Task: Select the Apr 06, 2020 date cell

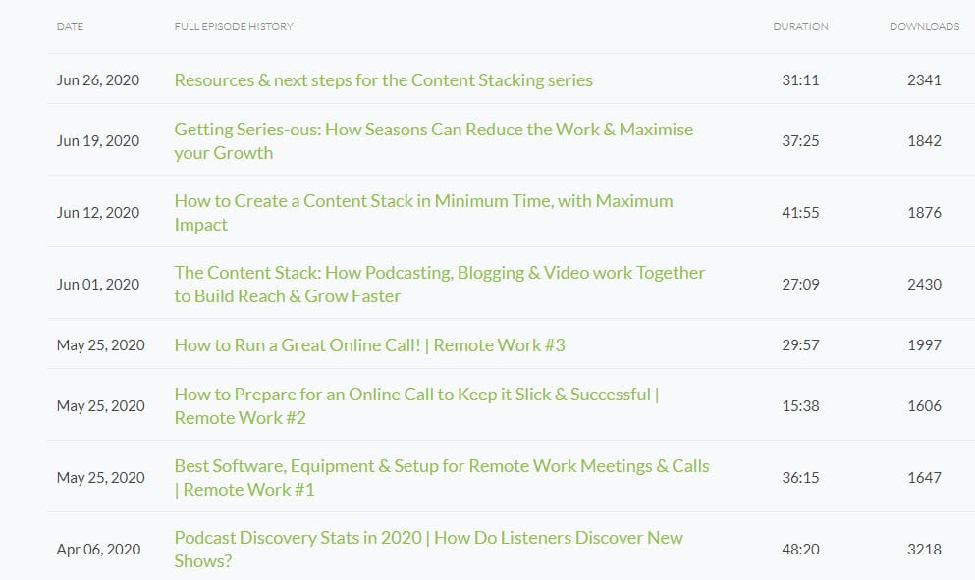Action: [x=97, y=549]
